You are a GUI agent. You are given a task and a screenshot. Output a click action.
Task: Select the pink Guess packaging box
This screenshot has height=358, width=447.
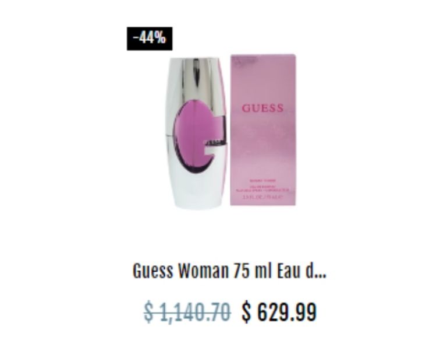pos(263,129)
